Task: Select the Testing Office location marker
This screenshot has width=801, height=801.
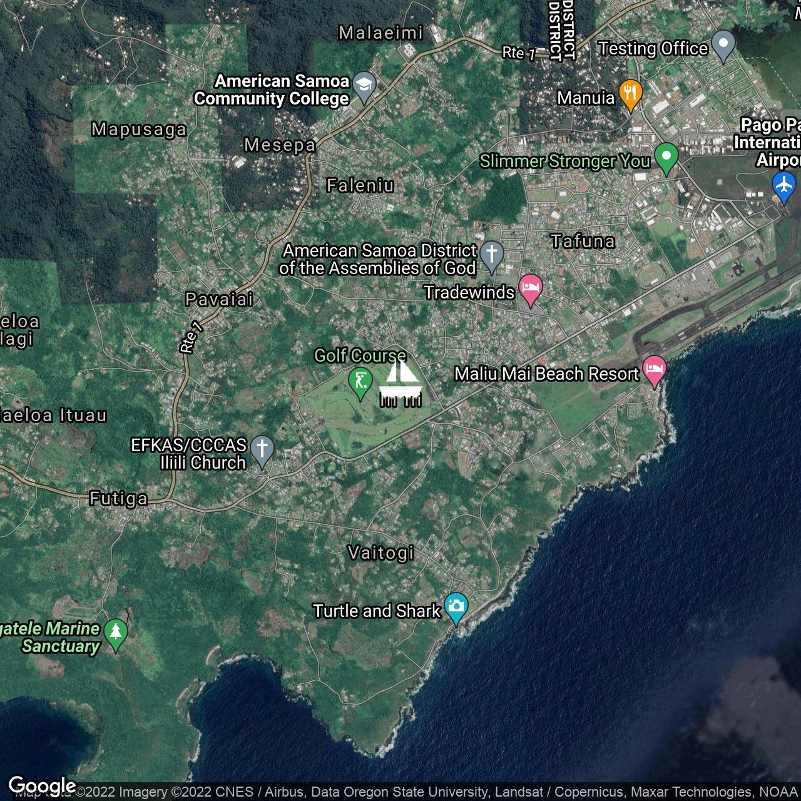Action: pos(723,44)
